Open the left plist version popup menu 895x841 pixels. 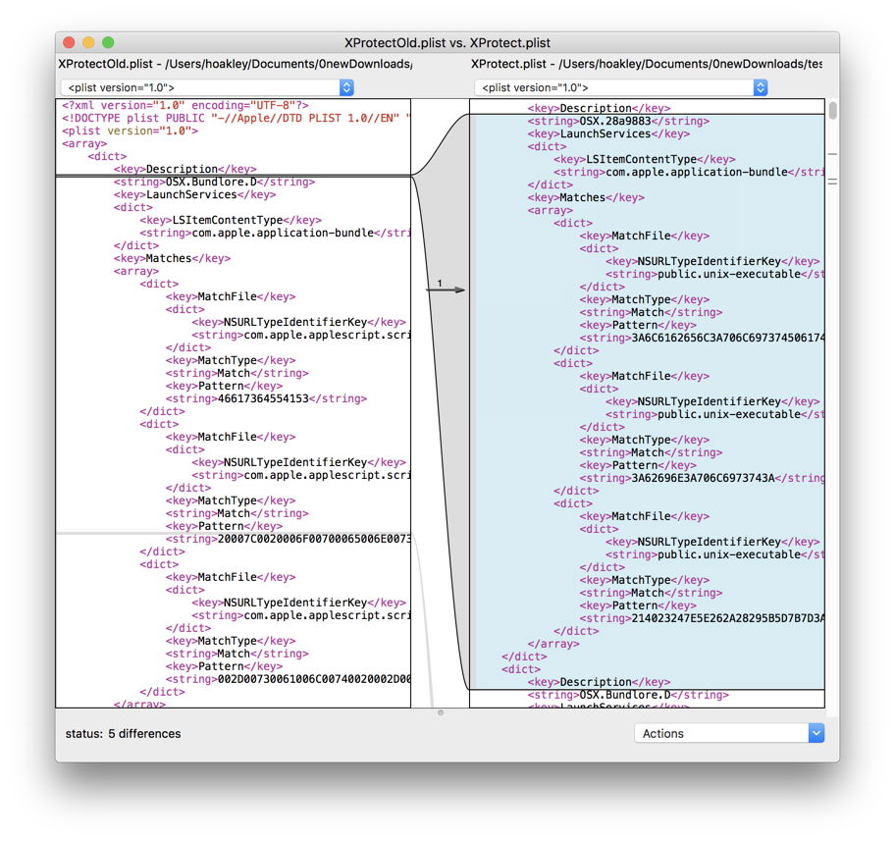[x=206, y=88]
